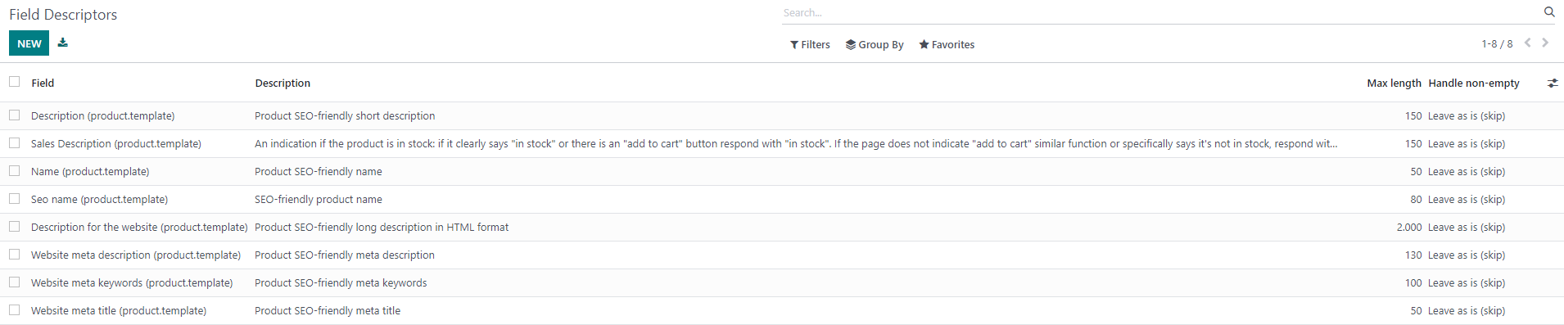Click the 1-8 / 8 pager counter

tap(1497, 44)
